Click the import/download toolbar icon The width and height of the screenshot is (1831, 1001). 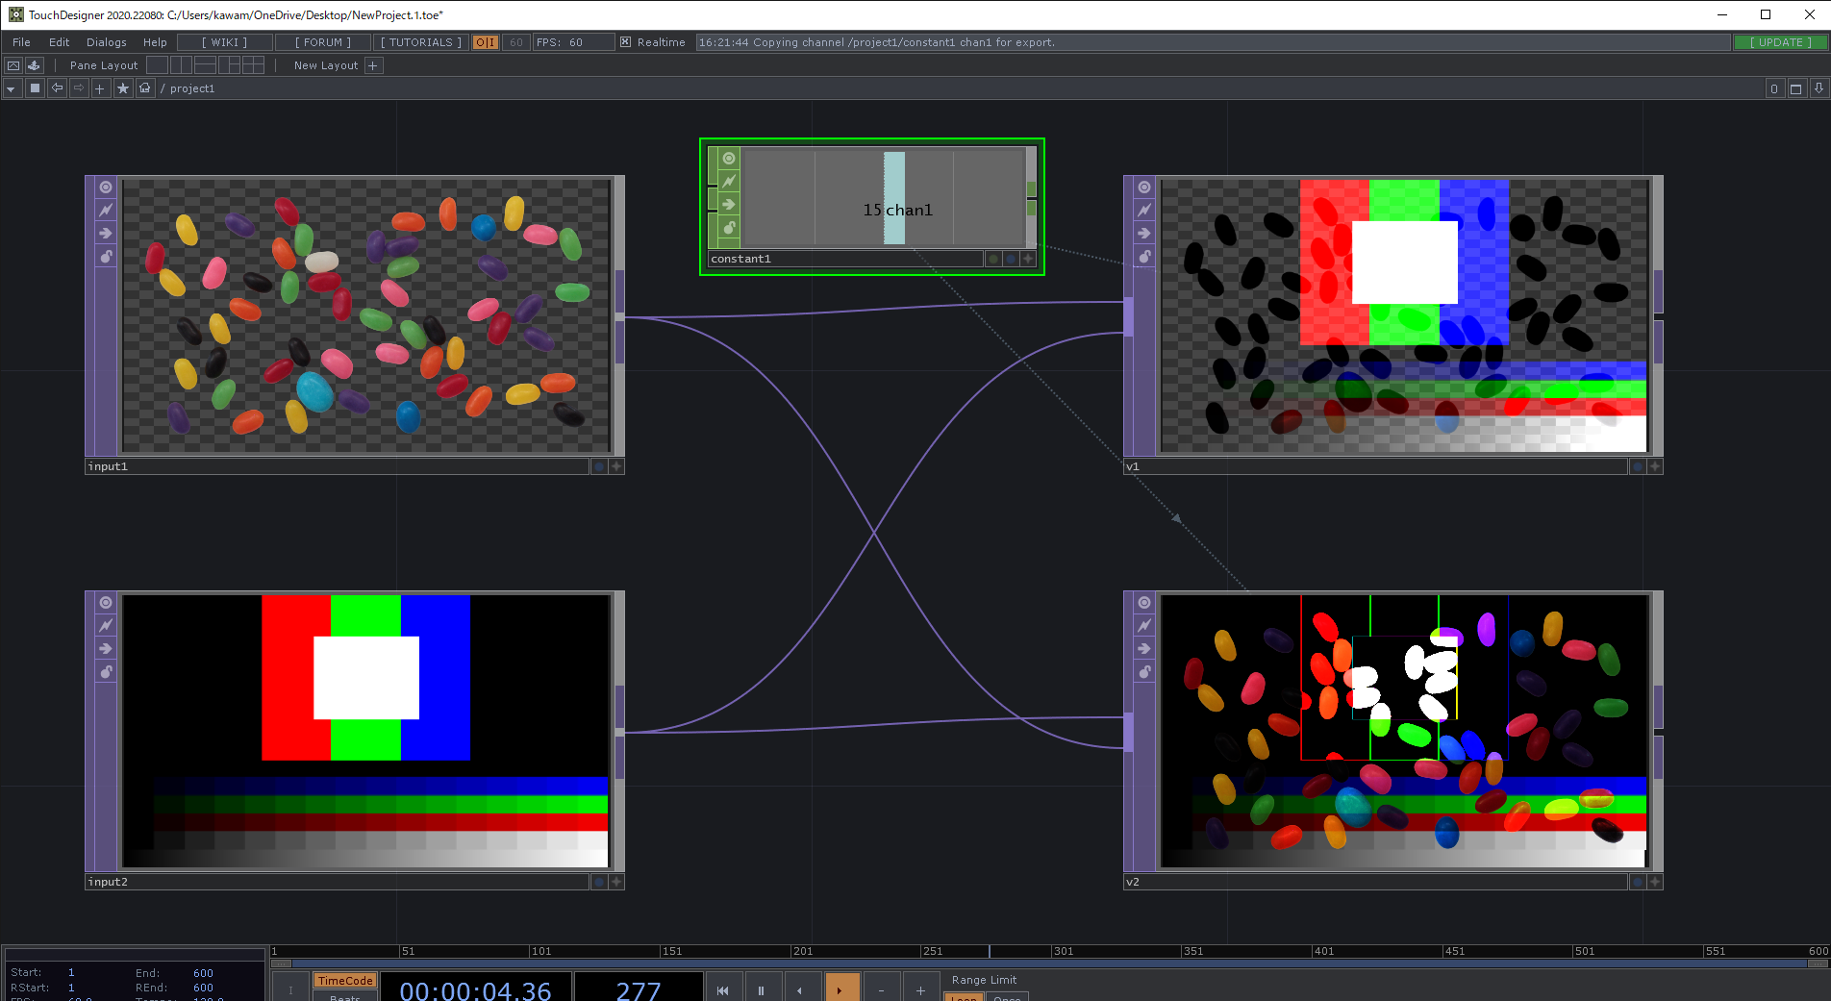click(x=34, y=65)
